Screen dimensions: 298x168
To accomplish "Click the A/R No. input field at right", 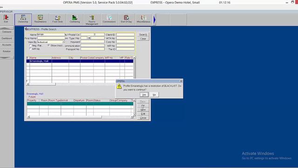I will point(125,46).
